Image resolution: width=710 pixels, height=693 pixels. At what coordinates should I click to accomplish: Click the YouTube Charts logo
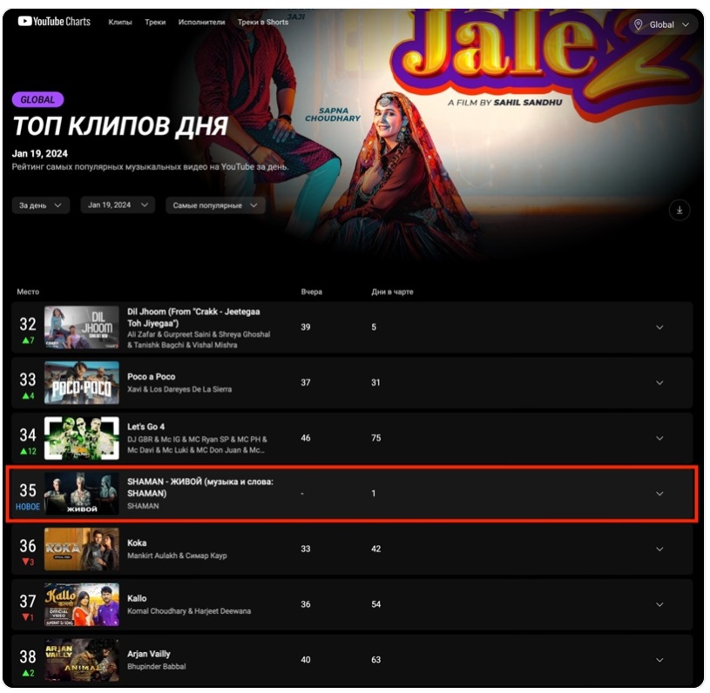[54, 21]
